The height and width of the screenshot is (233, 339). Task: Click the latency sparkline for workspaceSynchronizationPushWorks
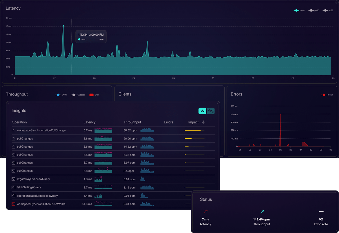pos(103,204)
